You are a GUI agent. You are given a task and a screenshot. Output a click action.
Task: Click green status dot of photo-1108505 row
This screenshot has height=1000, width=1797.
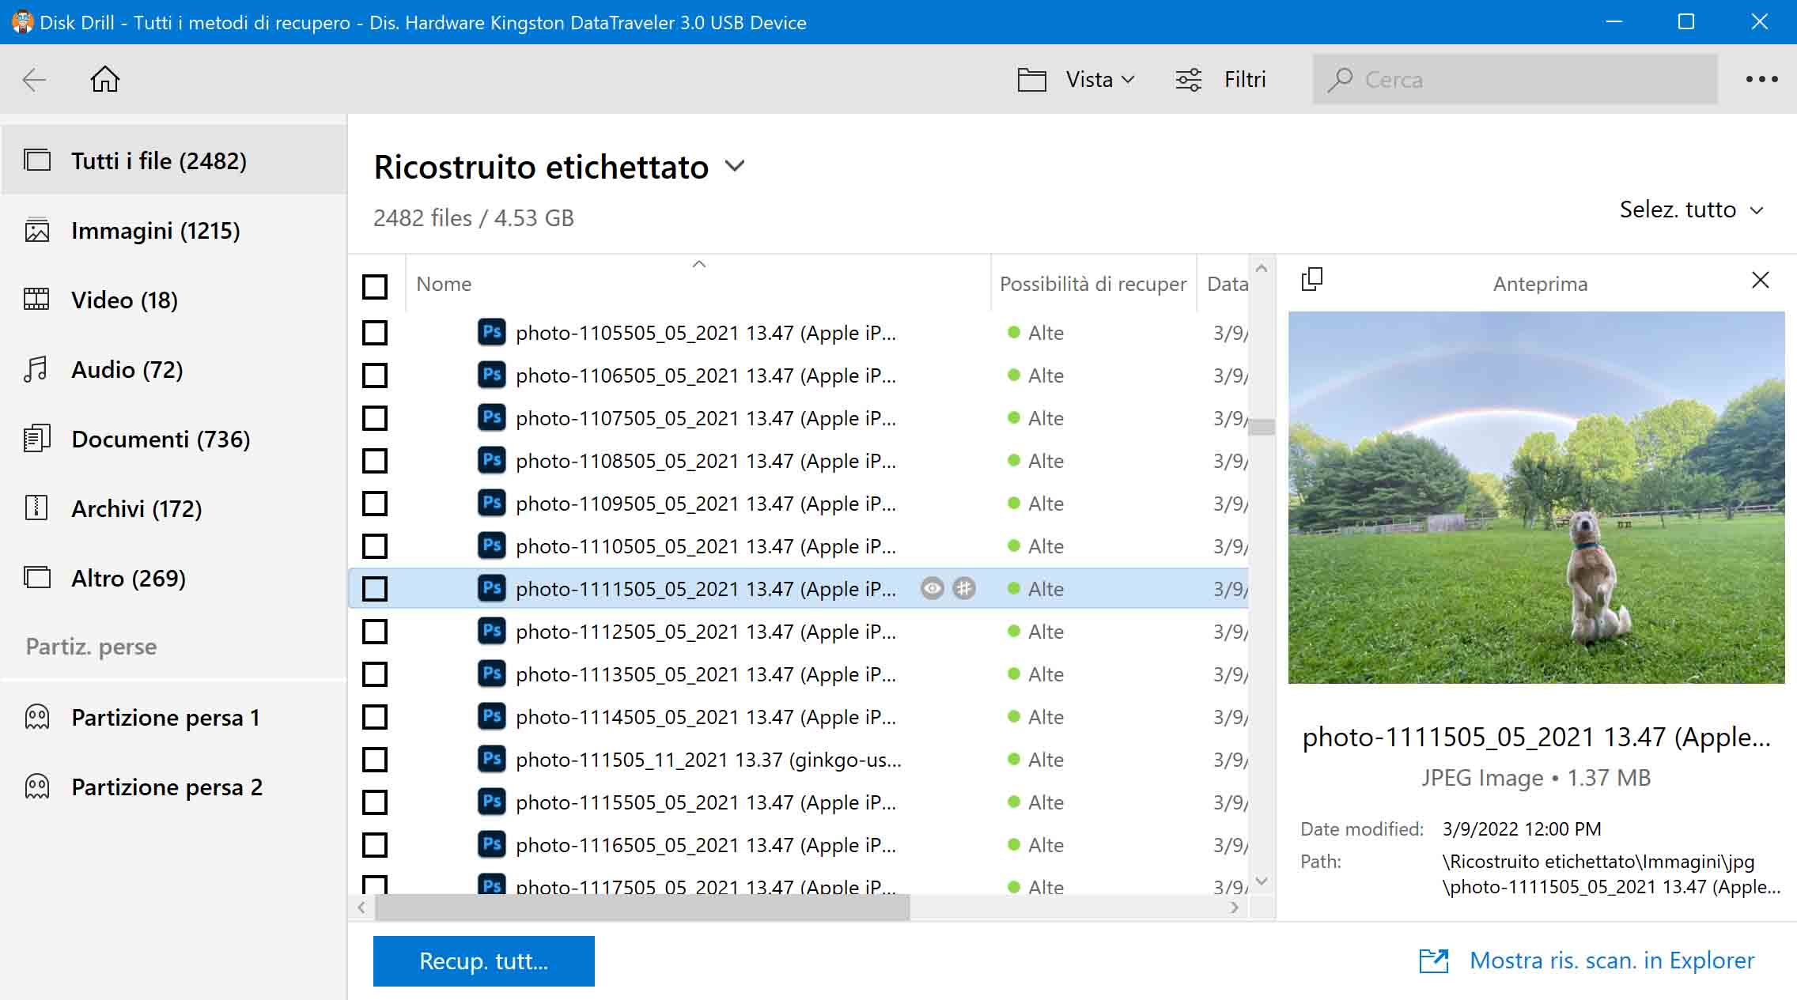1013,460
